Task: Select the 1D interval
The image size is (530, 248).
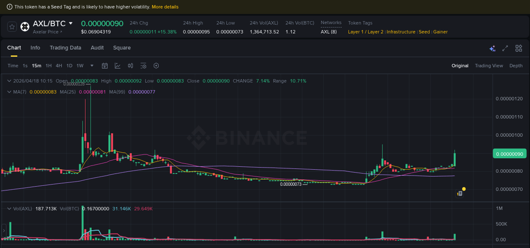Action: pyautogui.click(x=69, y=66)
